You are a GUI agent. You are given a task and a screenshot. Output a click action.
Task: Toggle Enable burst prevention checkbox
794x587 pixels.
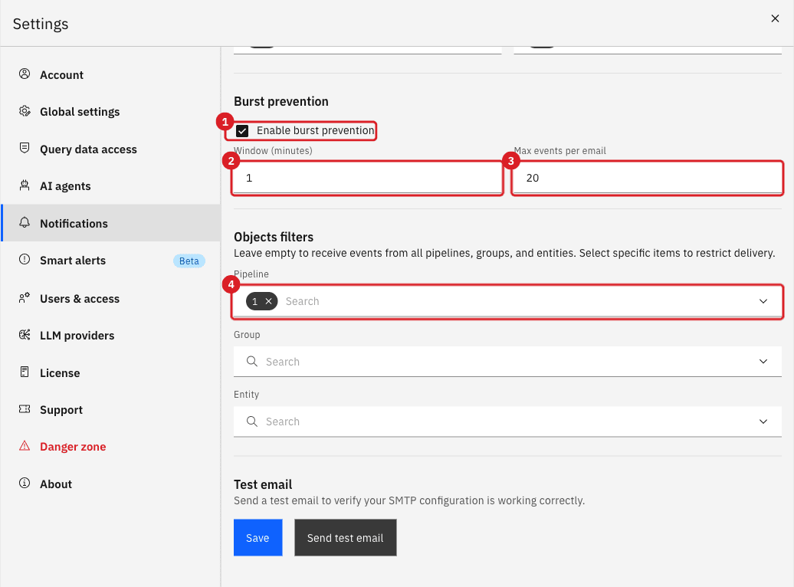coord(242,131)
